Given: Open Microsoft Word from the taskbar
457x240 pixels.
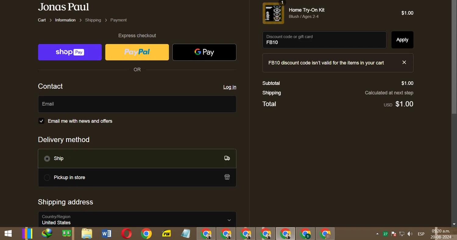Looking at the screenshot, I should [106, 234].
